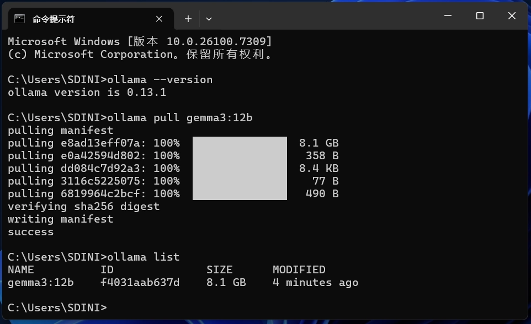Open a new terminal tab
531x324 pixels.
188,19
